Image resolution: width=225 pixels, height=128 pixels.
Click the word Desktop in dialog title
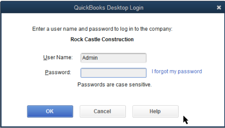click(118, 8)
